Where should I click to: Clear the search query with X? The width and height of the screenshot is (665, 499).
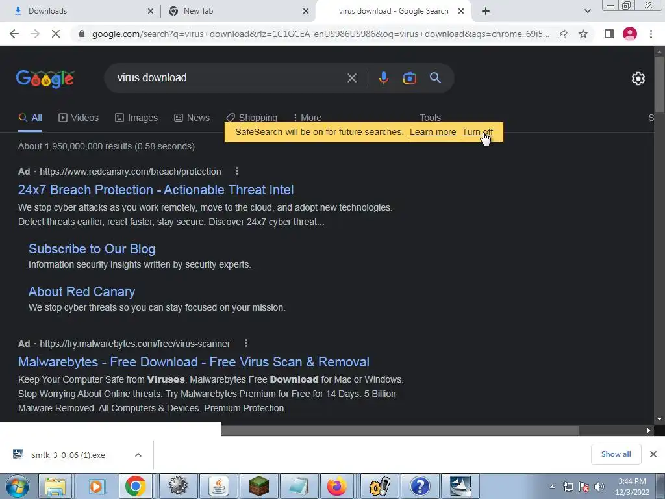coord(351,78)
